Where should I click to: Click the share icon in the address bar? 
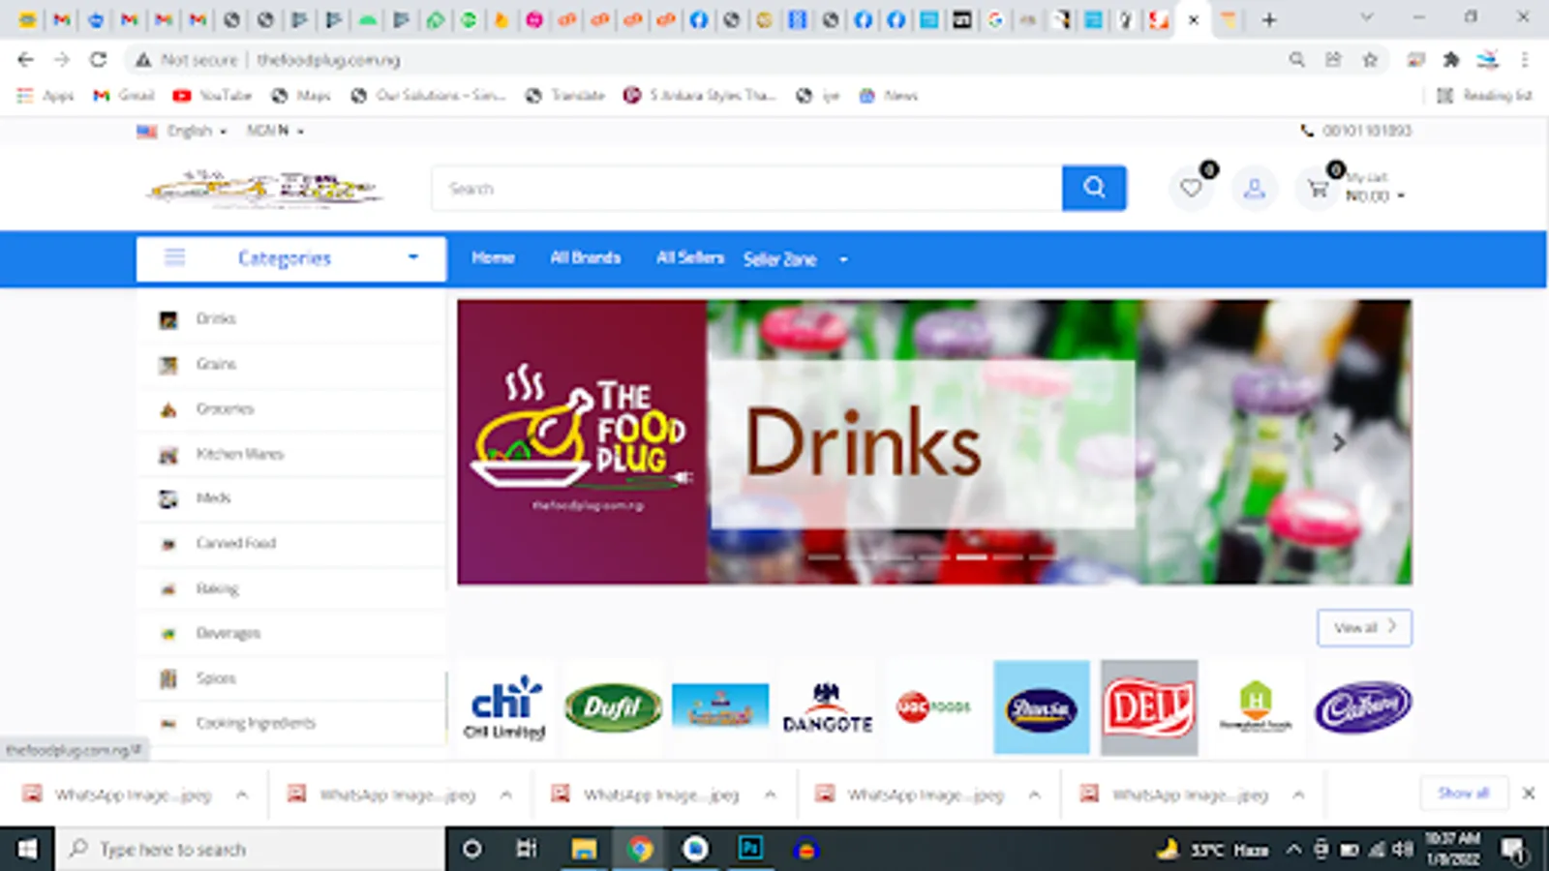[x=1333, y=60]
